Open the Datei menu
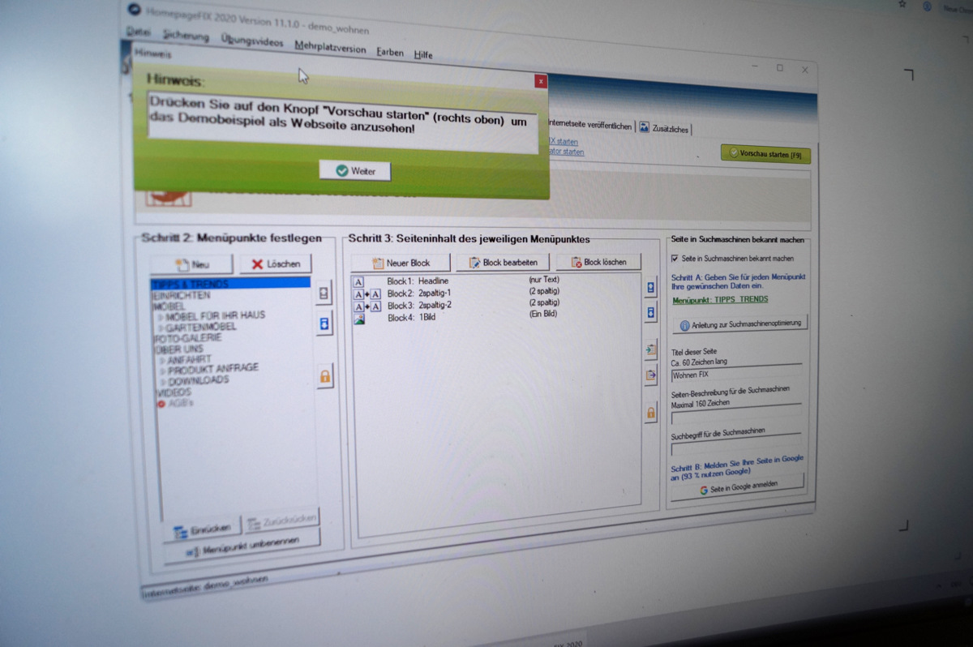The width and height of the screenshot is (973, 647). click(x=139, y=31)
